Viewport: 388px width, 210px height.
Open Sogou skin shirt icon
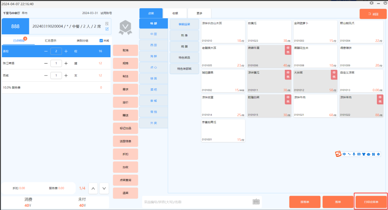[x=364, y=154]
